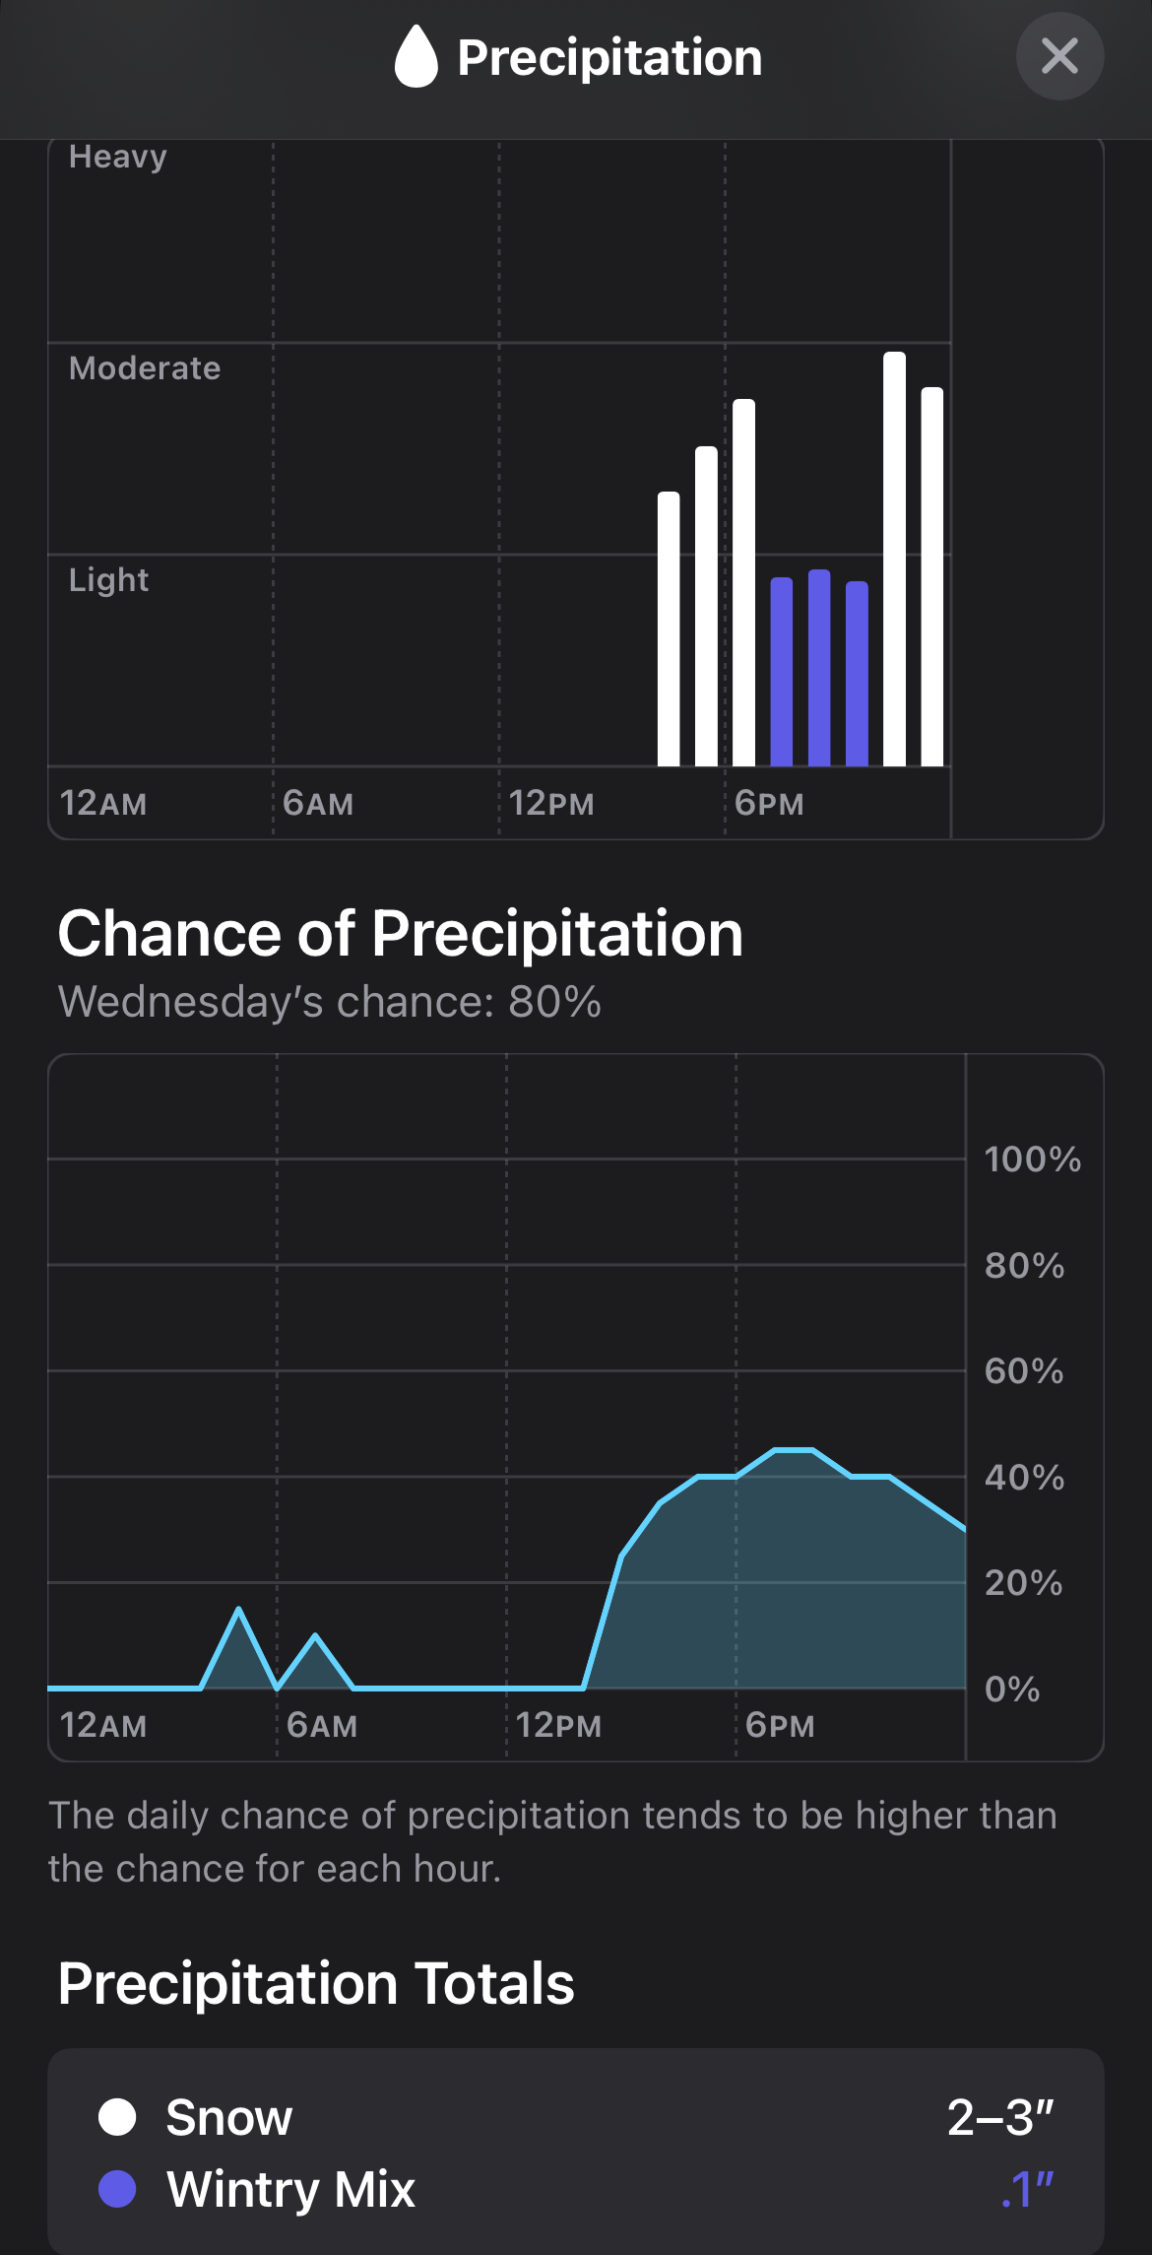
Task: Tap the Moderate intensity label
Action: (x=145, y=368)
